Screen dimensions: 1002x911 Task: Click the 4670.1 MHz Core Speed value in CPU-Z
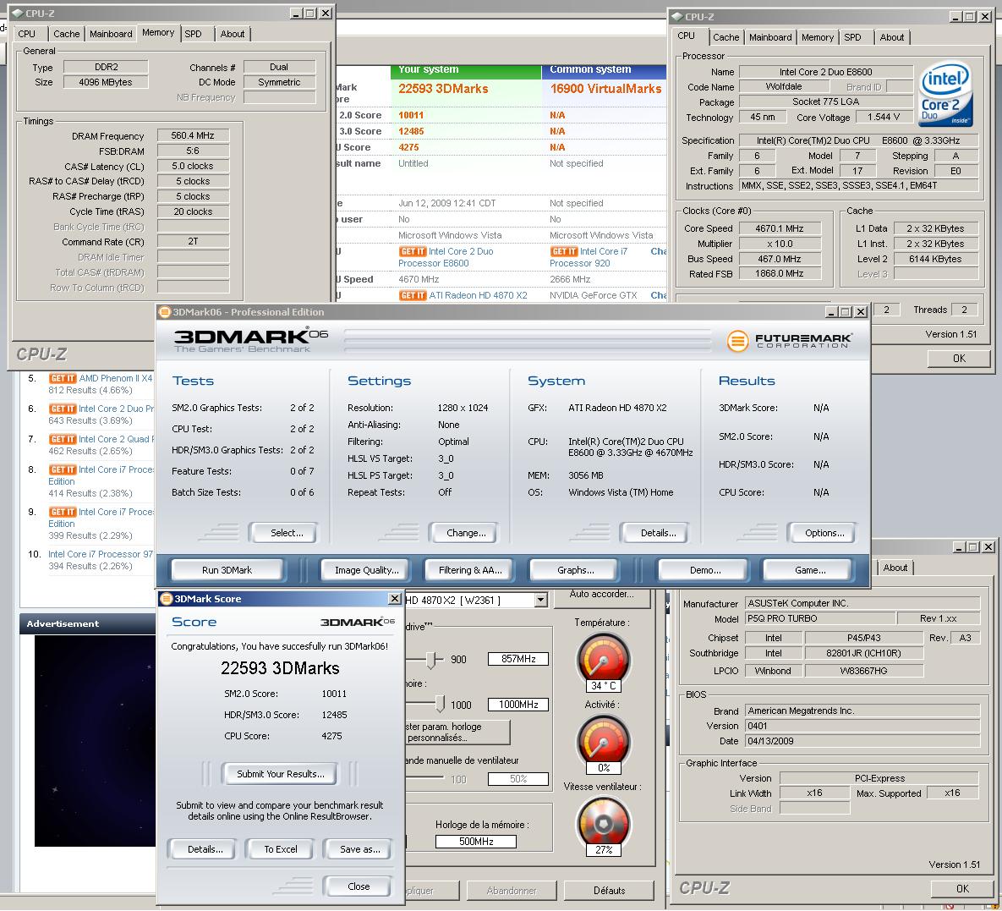point(779,228)
